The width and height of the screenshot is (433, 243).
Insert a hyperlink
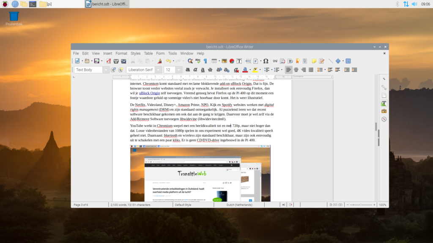tap(275, 61)
